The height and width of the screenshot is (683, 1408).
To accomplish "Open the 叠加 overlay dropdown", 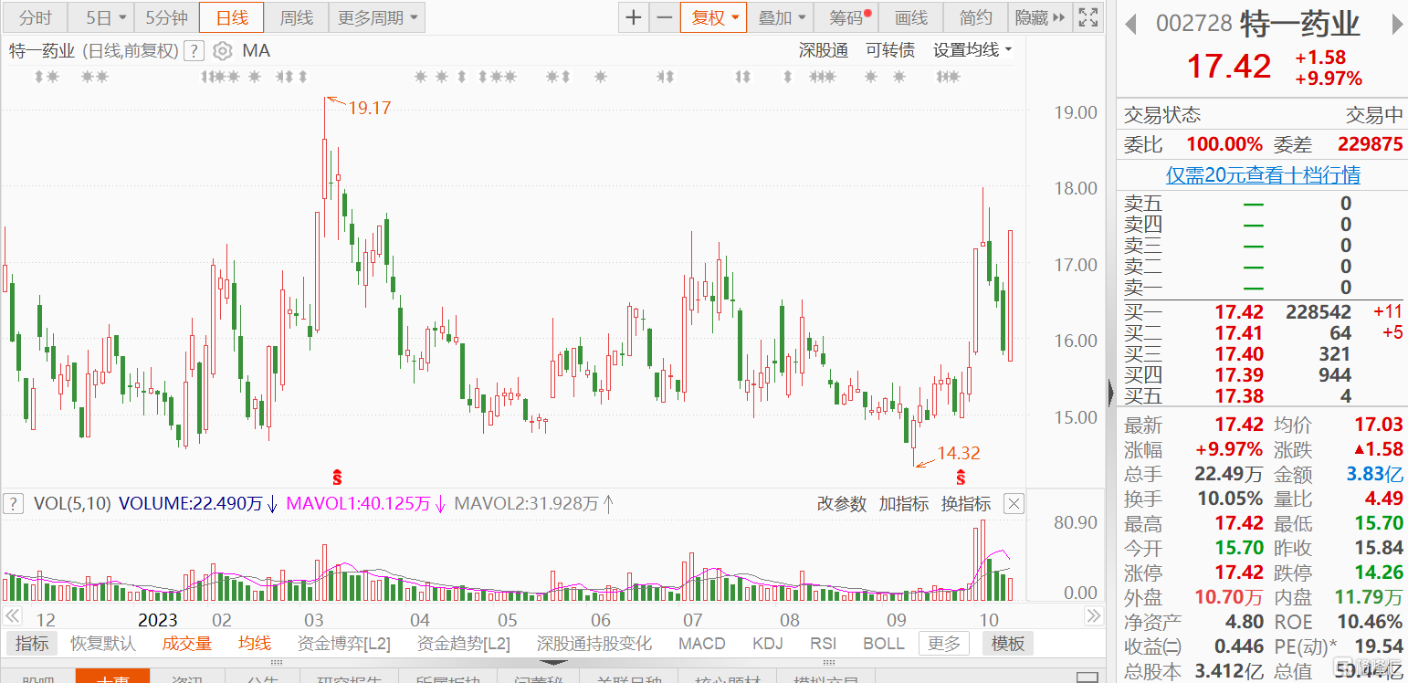I will (782, 17).
